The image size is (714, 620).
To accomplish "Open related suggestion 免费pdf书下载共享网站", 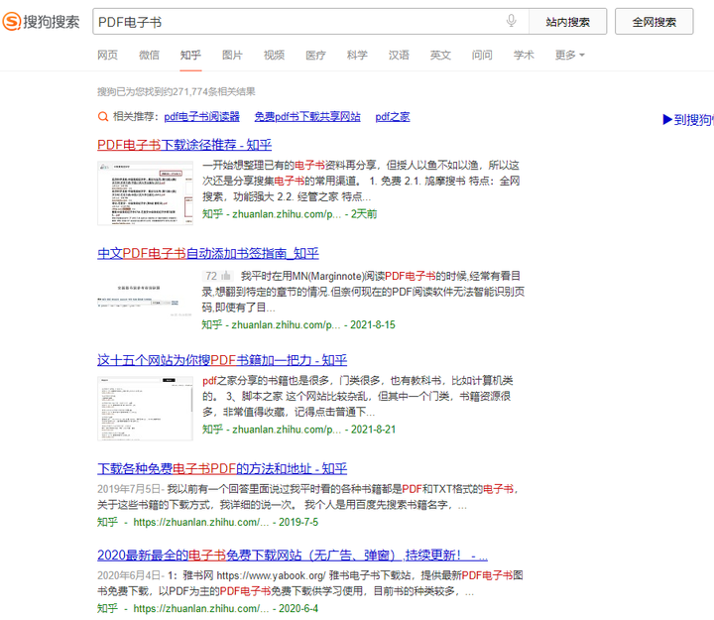I will [x=307, y=117].
